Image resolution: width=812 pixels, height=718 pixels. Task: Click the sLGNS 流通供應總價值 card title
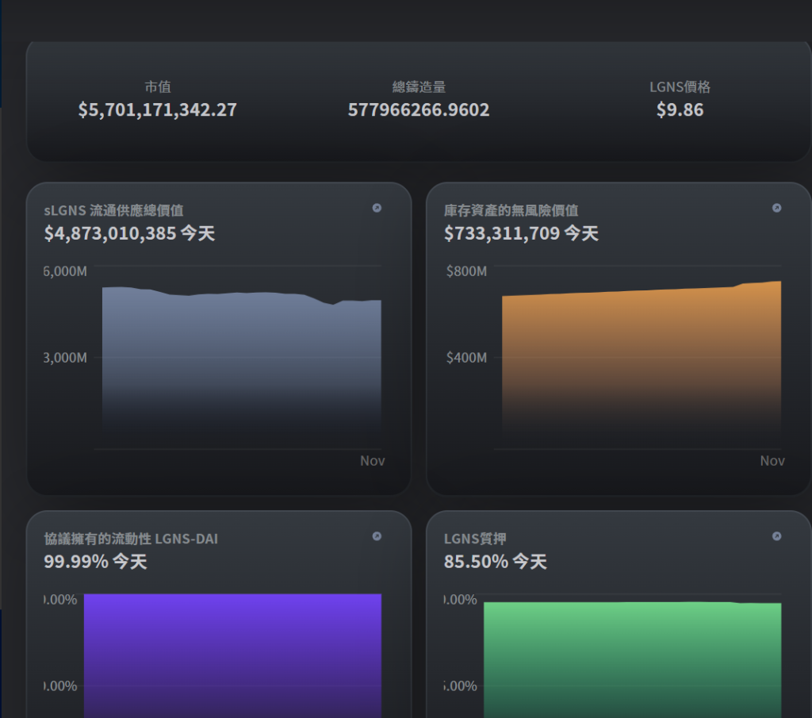point(113,211)
